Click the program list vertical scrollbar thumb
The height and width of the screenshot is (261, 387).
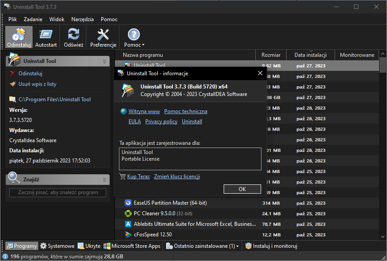(383, 64)
